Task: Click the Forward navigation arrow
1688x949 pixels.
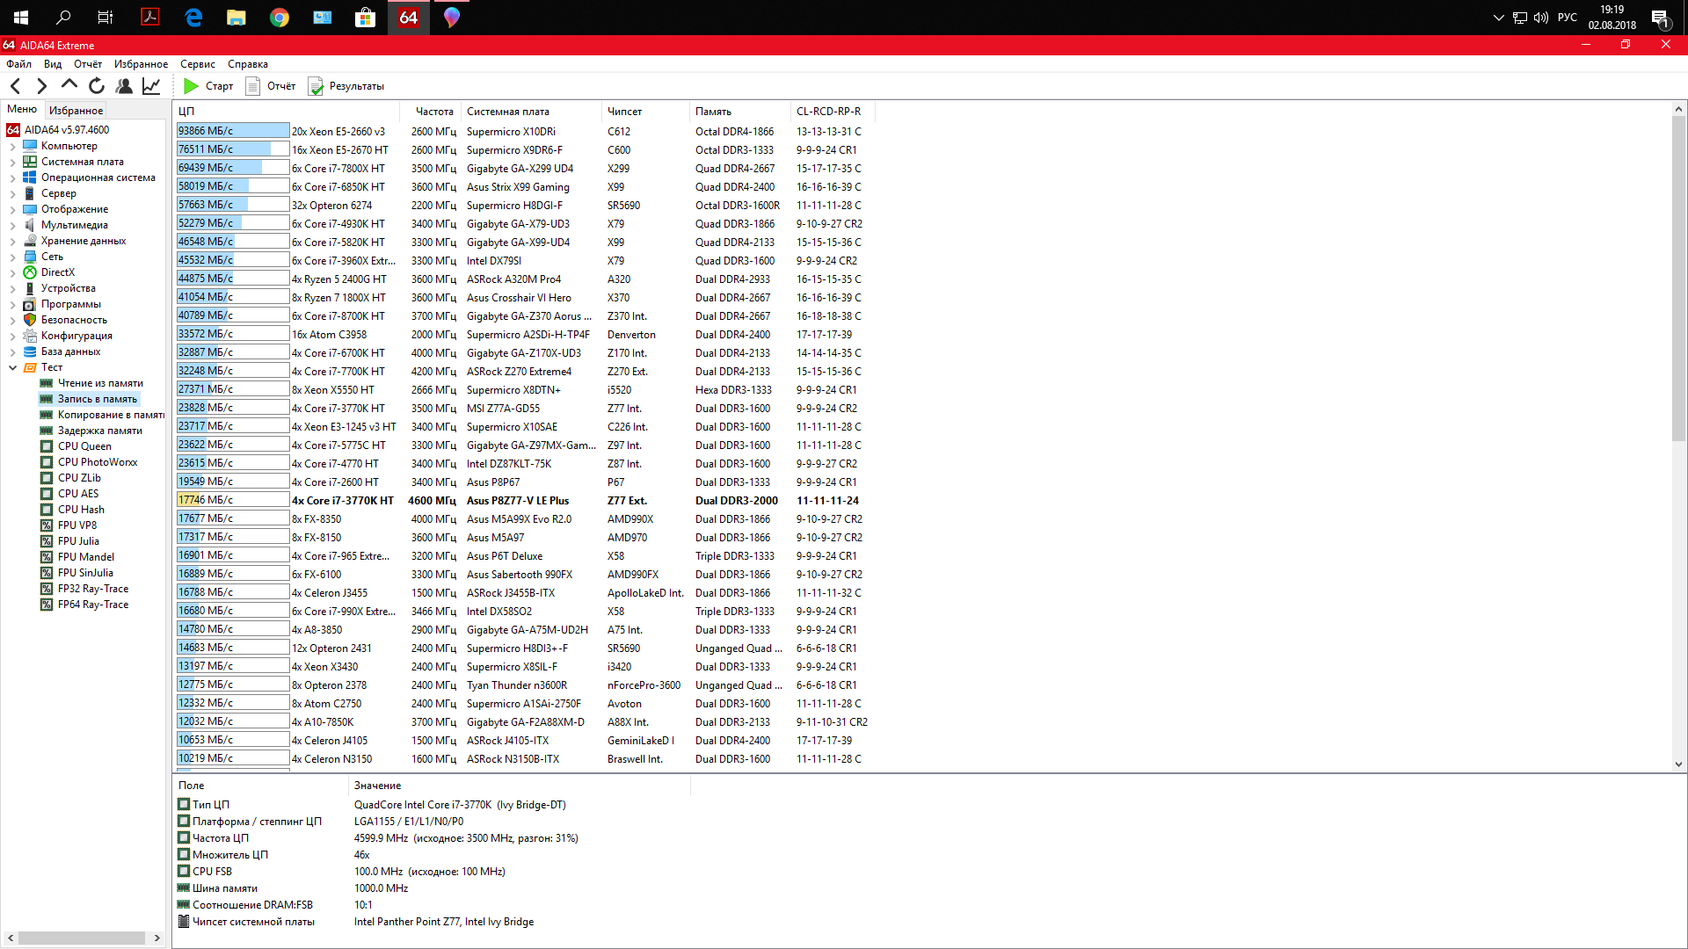Action: pos(41,86)
